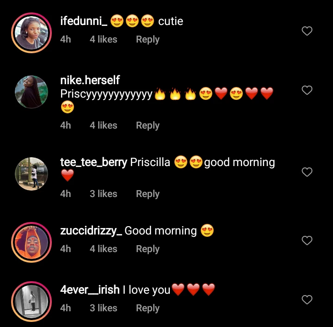This screenshot has height=327, width=333.
Task: Like zuccidrizzy_'s Good morning comment
Action: 307,241
